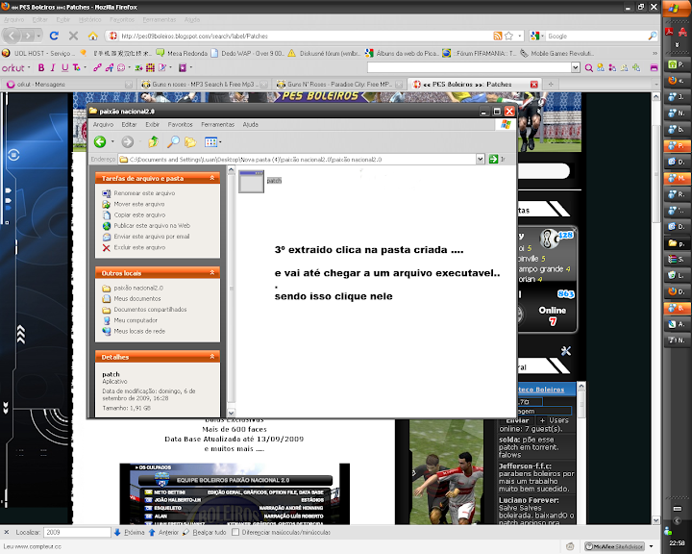
Task: Bookmark page with the star icon
Action: point(508,36)
